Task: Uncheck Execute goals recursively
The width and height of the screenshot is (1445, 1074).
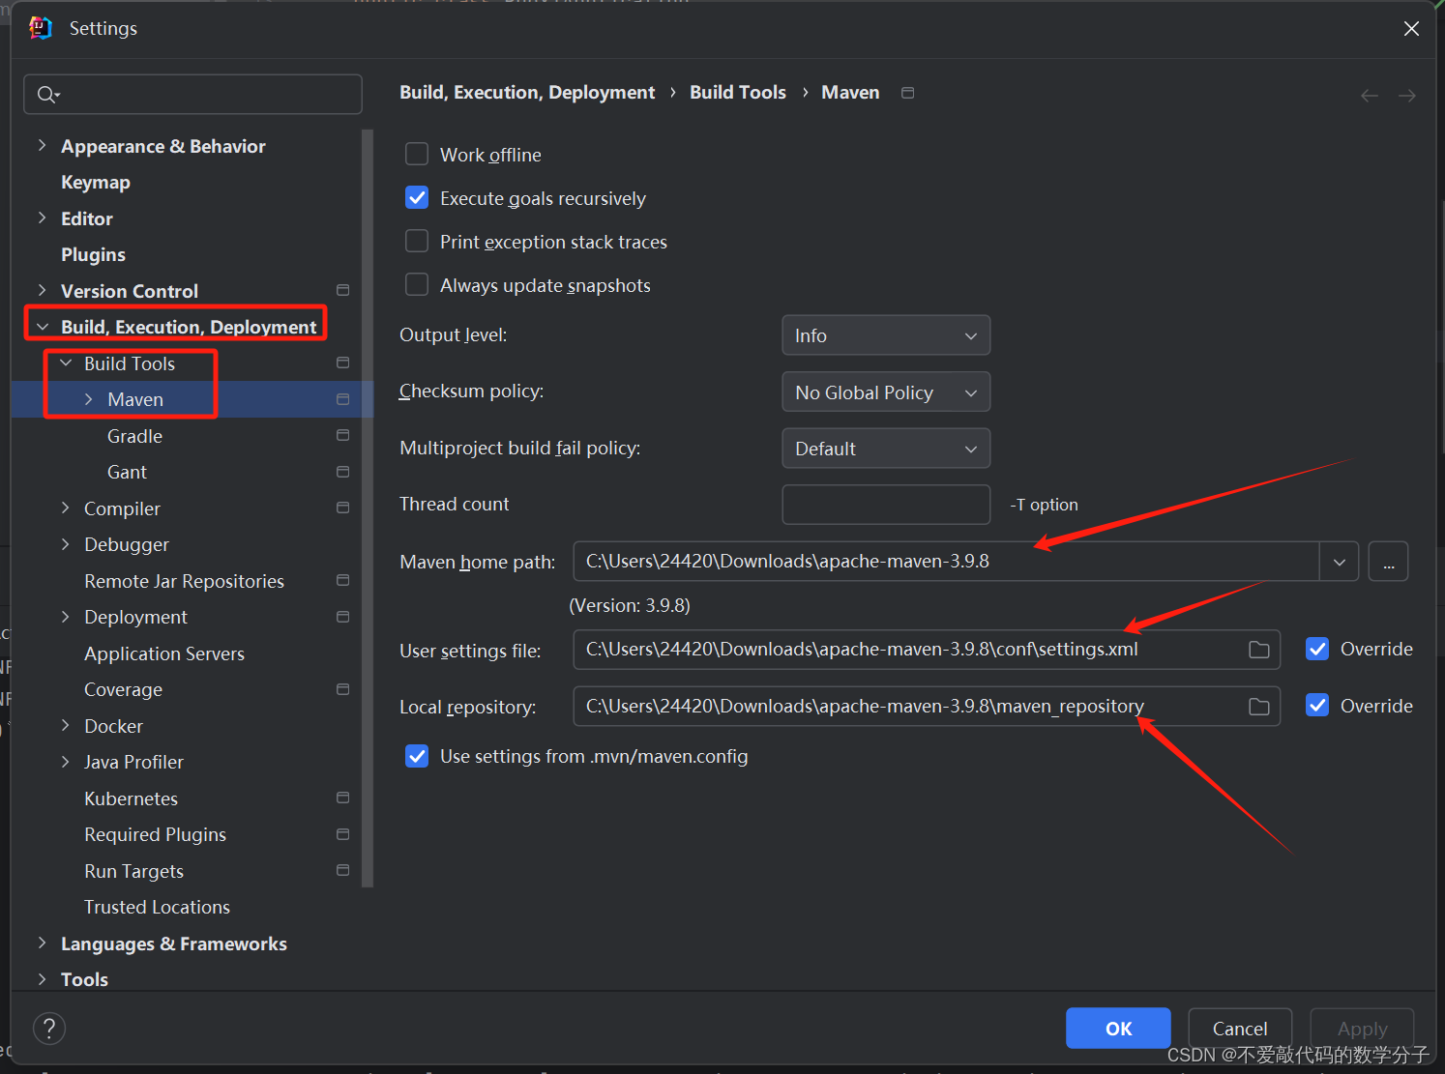Action: click(417, 197)
